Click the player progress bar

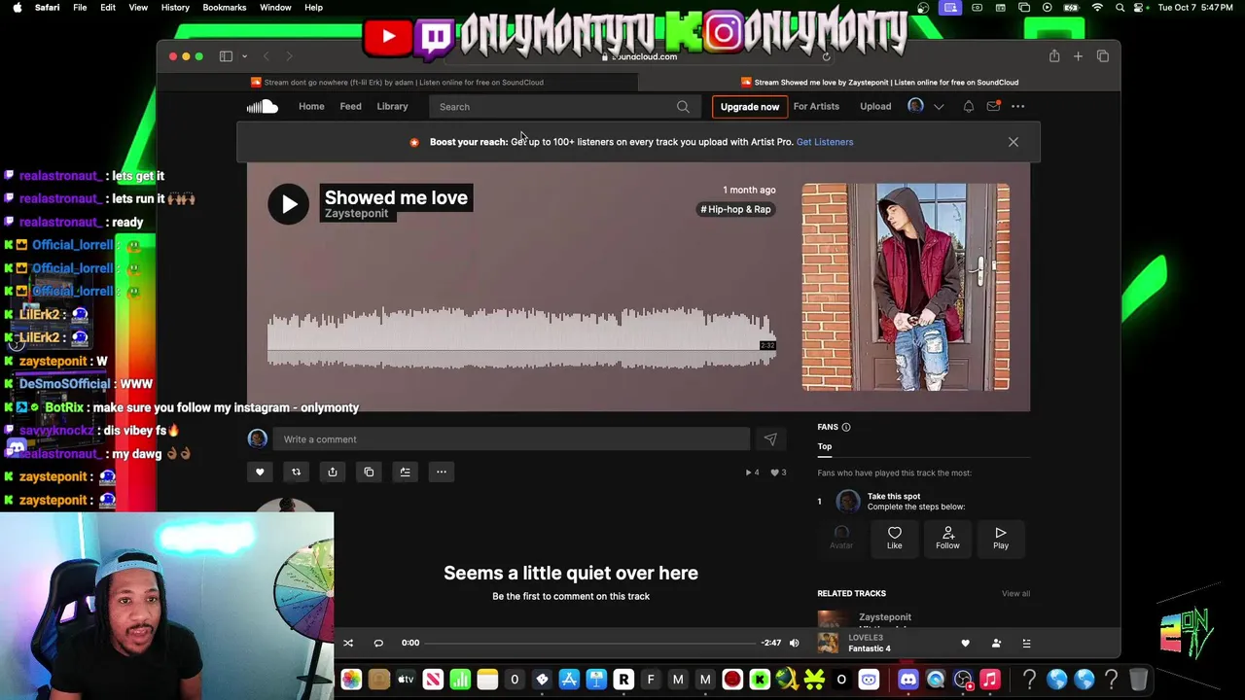(x=589, y=643)
